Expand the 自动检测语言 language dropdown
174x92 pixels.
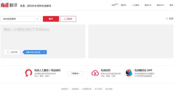tap(20, 19)
